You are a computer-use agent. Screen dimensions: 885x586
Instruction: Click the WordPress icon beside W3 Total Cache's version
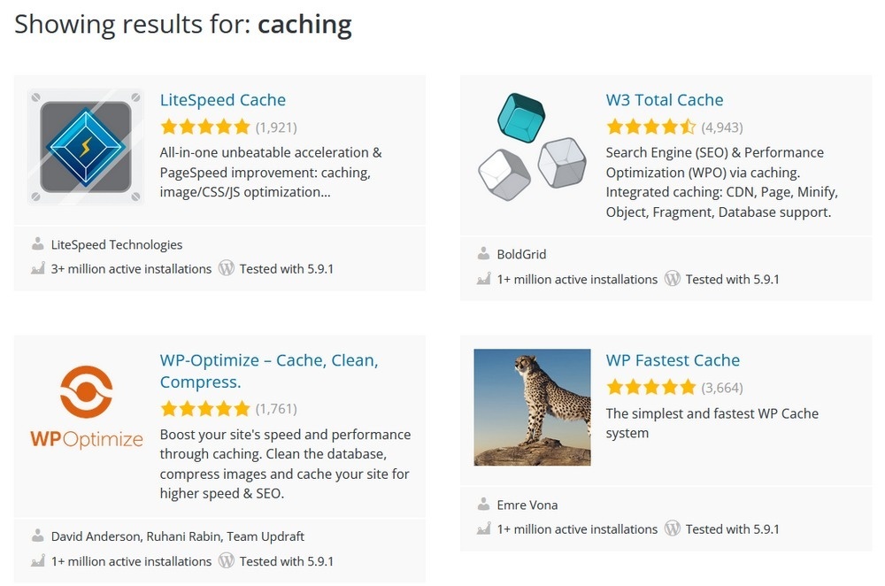point(673,278)
